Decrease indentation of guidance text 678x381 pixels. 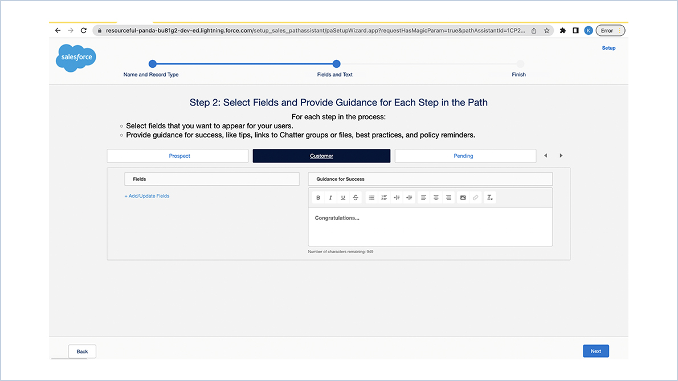click(397, 197)
